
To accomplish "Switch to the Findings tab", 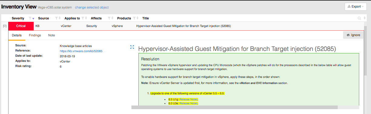I will click(35, 35).
